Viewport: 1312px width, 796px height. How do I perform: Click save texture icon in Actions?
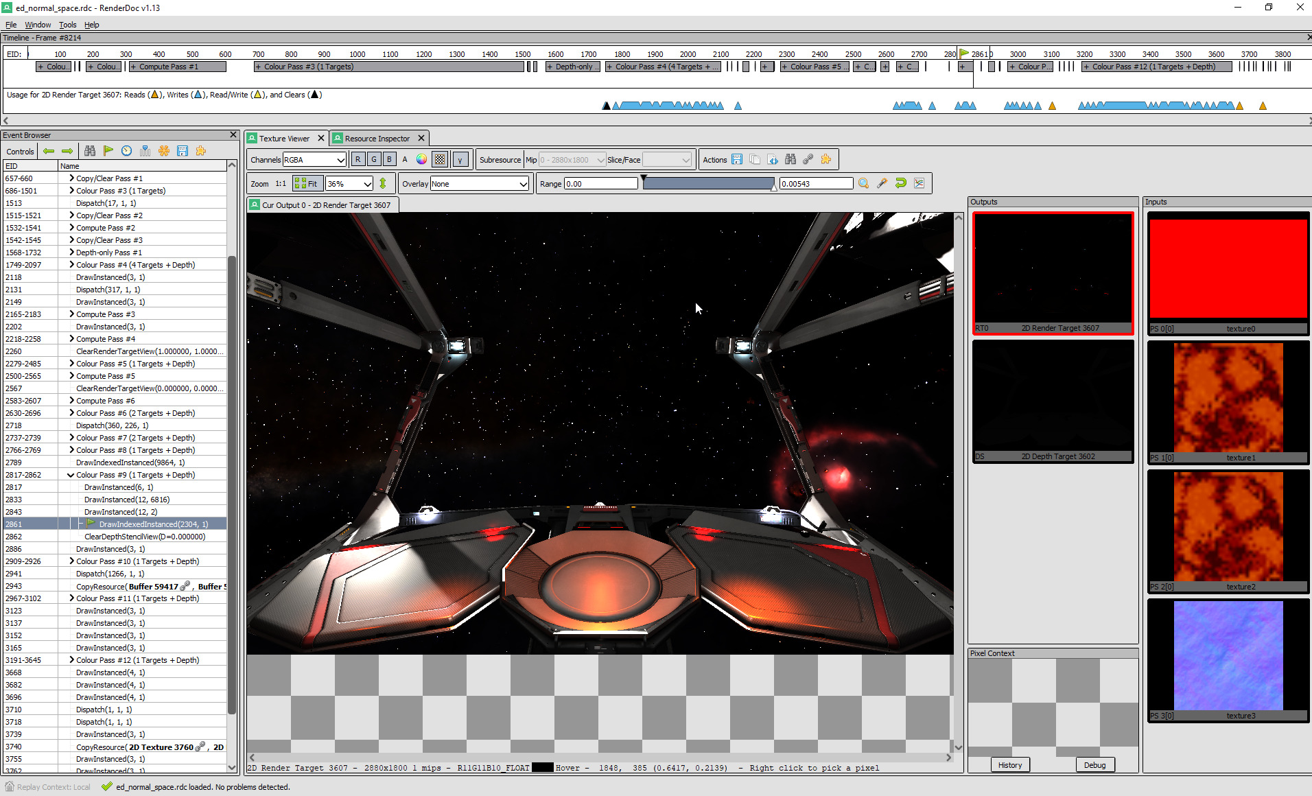click(x=737, y=159)
